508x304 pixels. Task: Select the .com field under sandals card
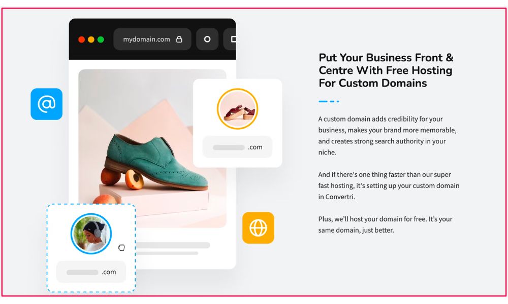(x=237, y=147)
